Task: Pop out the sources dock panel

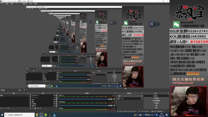Action: point(57,93)
